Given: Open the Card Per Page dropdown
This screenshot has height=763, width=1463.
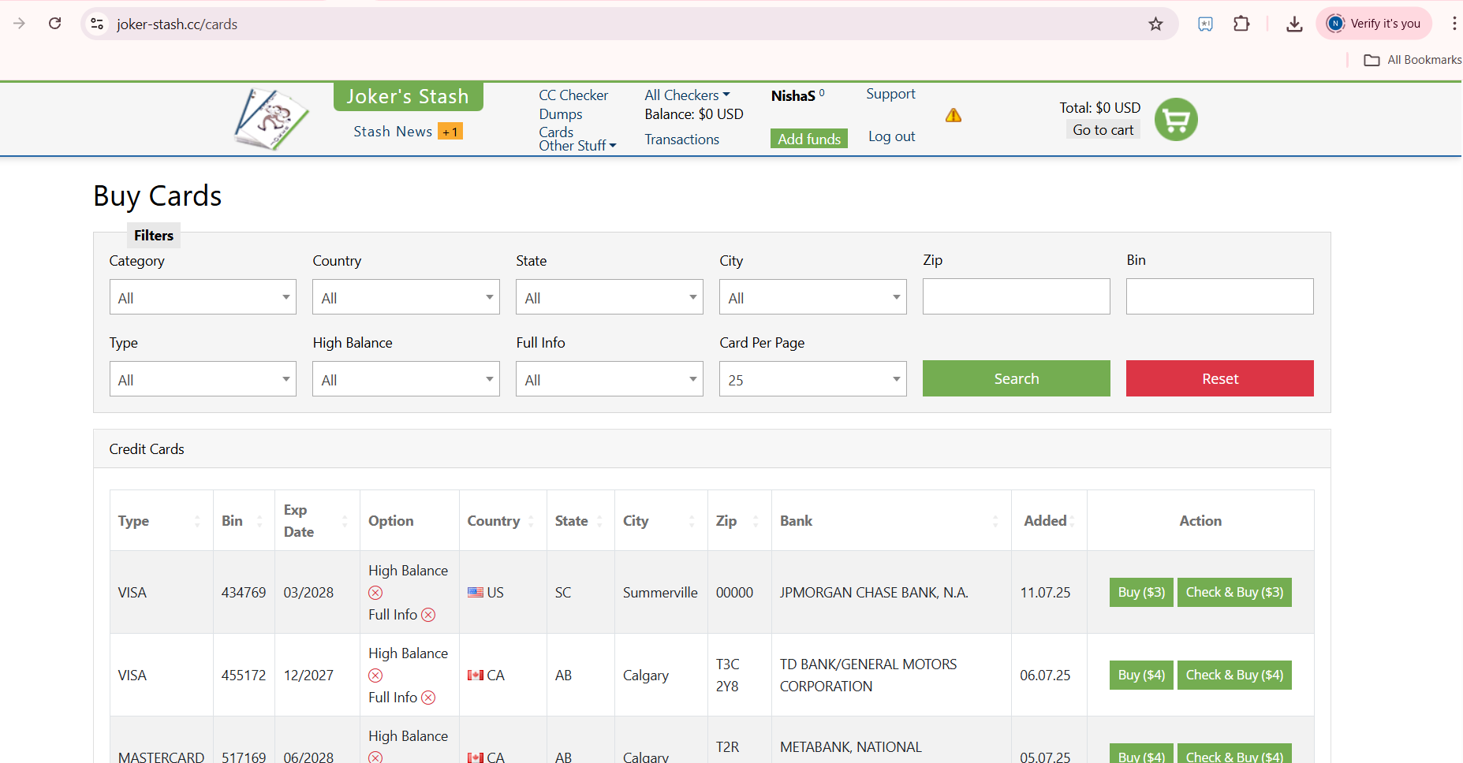Looking at the screenshot, I should point(813,379).
